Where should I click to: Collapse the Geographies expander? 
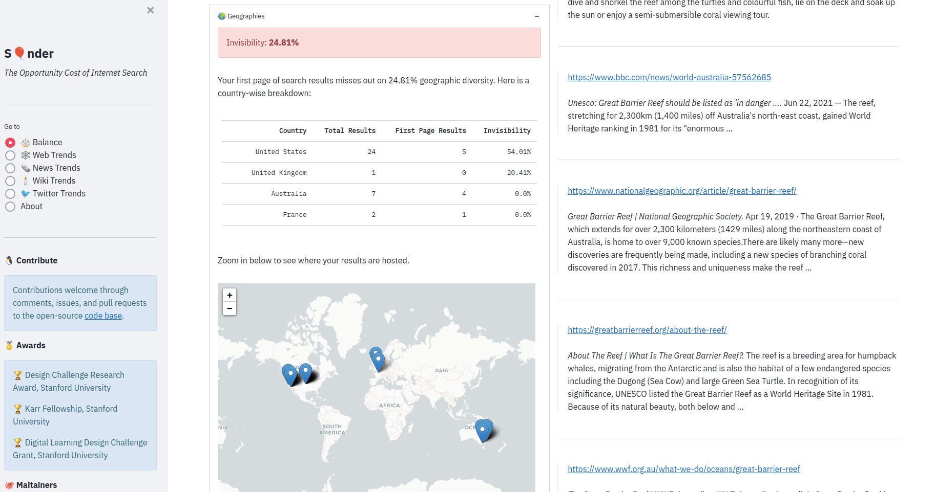(x=536, y=16)
